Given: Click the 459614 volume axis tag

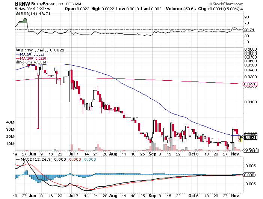Looking at the screenshot, I should click(x=251, y=151).
